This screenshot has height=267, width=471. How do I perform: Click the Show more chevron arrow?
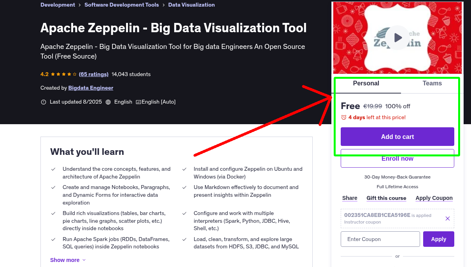point(84,260)
